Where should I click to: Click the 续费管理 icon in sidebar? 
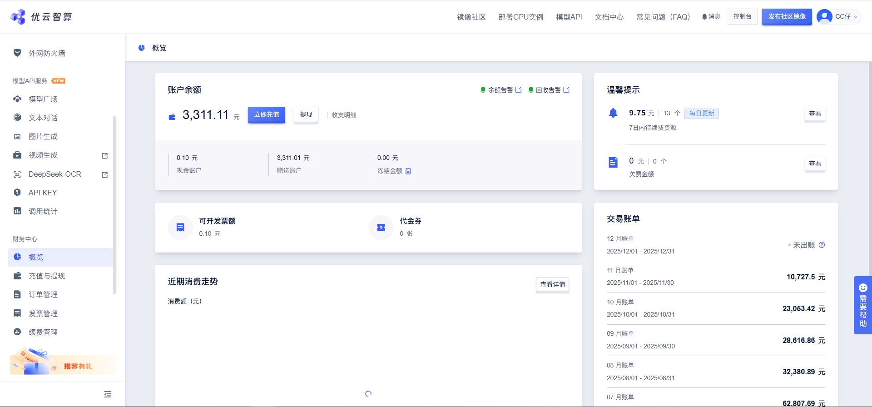click(x=17, y=332)
